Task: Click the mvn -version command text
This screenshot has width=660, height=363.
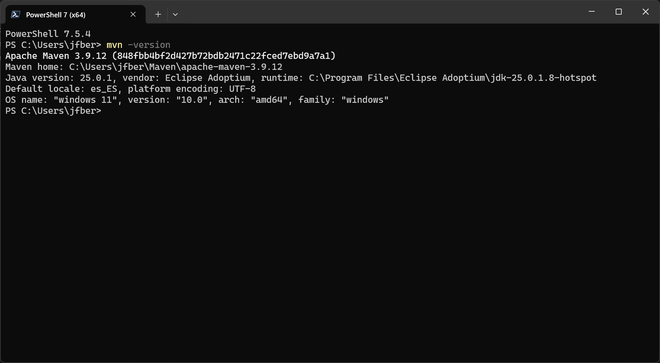Action: [x=138, y=45]
